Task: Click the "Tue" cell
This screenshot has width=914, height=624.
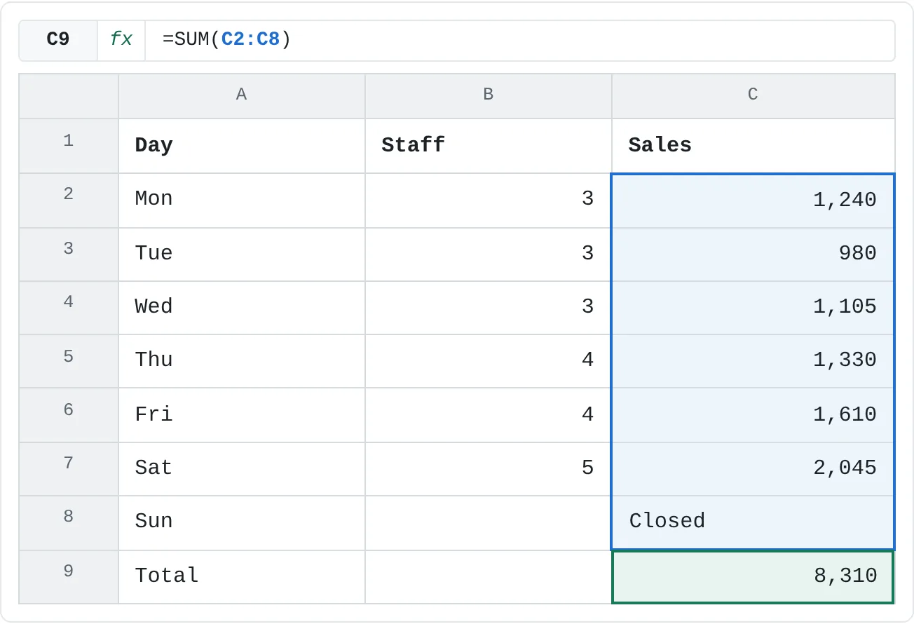Action: (242, 254)
